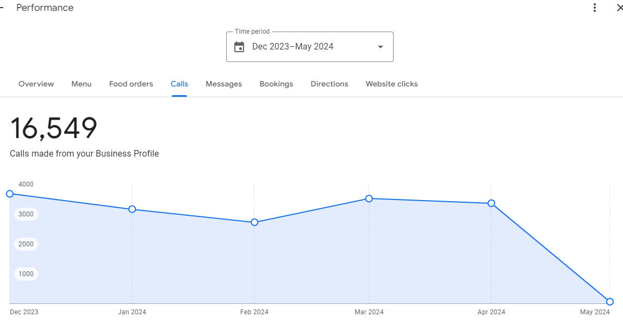Click the Apr 2024 data point
This screenshot has height=336, width=623.
coord(491,203)
